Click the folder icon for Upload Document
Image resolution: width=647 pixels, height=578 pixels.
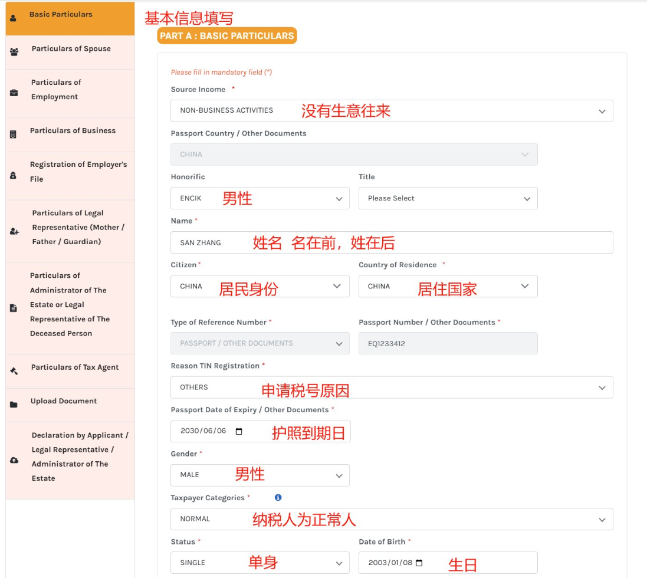point(14,405)
